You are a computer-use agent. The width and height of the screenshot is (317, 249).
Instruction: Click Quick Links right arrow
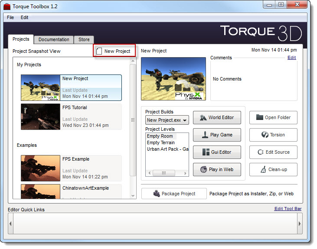(300, 223)
